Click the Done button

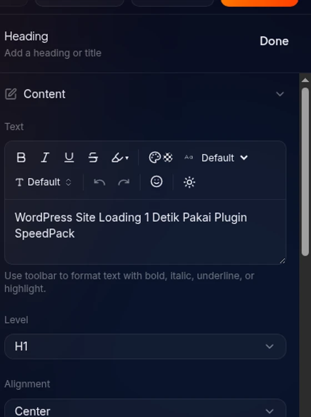click(274, 41)
